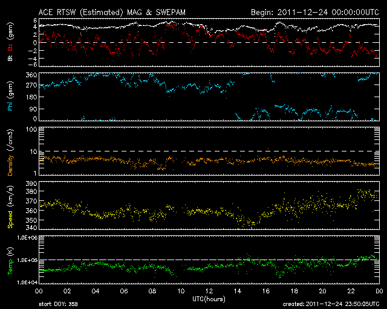Click the '390' tick on the Speed axis

[31, 183]
